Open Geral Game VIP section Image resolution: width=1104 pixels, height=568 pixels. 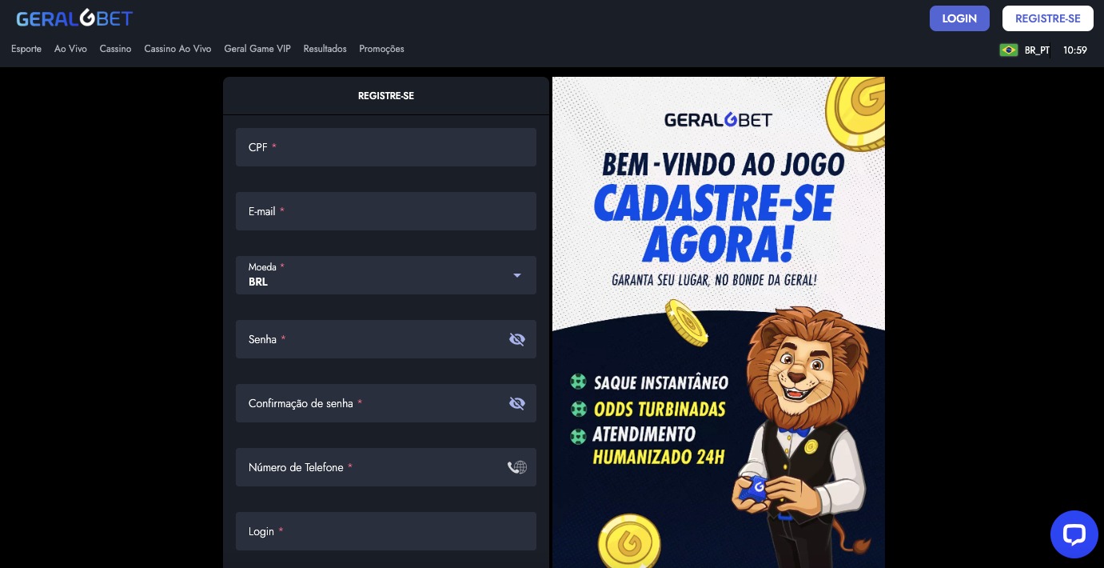point(257,49)
